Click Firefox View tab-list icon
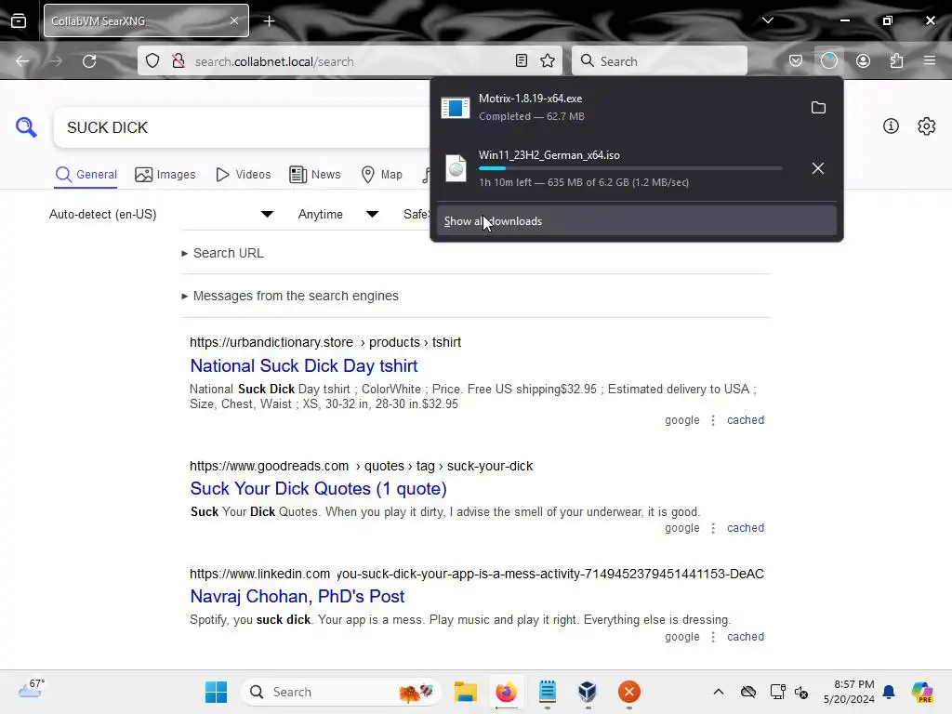 pos(19,20)
